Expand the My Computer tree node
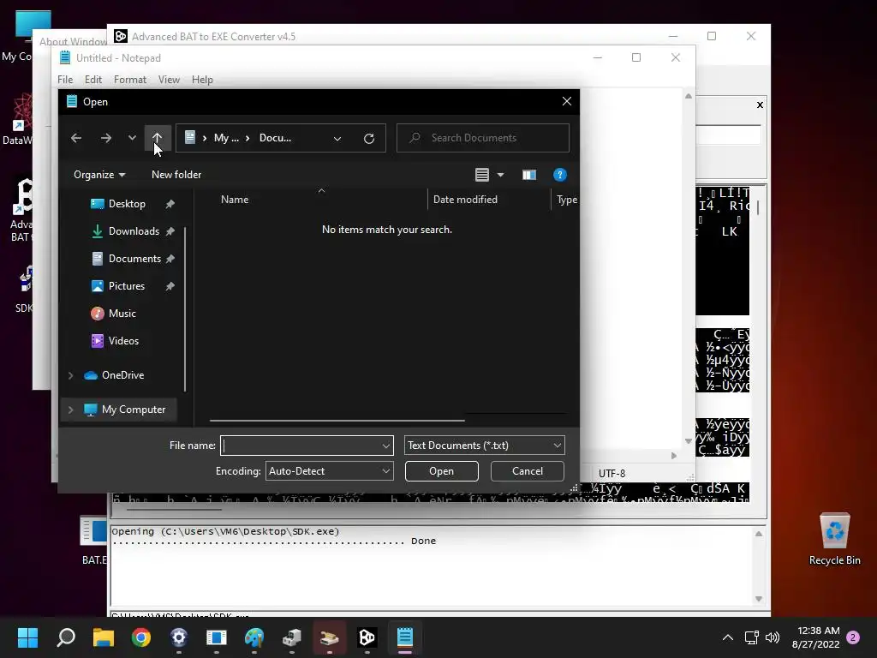This screenshot has height=658, width=877. (70, 410)
